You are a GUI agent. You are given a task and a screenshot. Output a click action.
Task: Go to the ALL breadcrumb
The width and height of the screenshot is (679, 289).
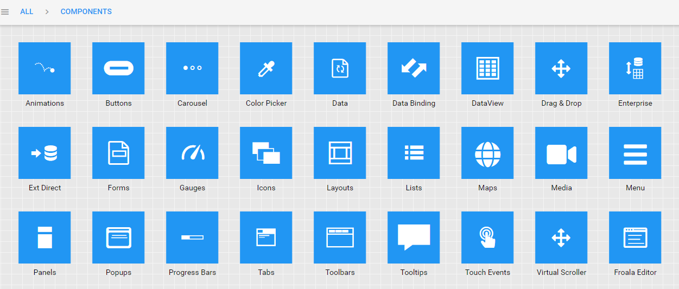click(27, 11)
